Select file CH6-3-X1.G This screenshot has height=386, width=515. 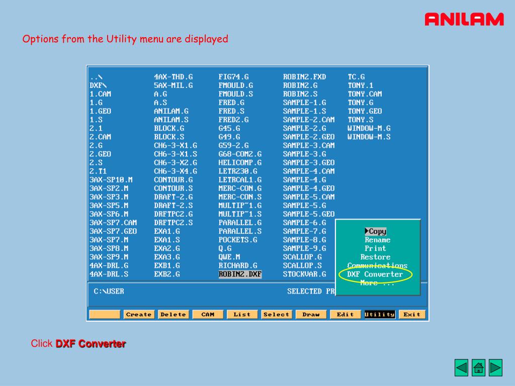click(x=176, y=145)
